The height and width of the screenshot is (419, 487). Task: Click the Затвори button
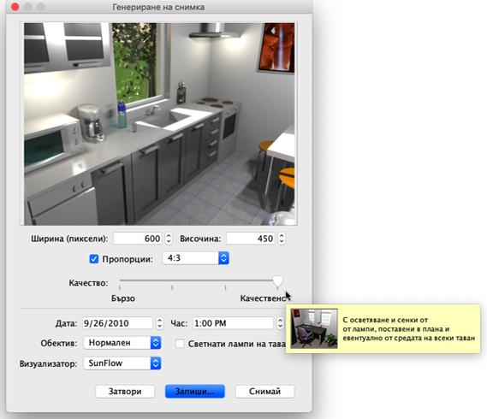[x=125, y=392]
